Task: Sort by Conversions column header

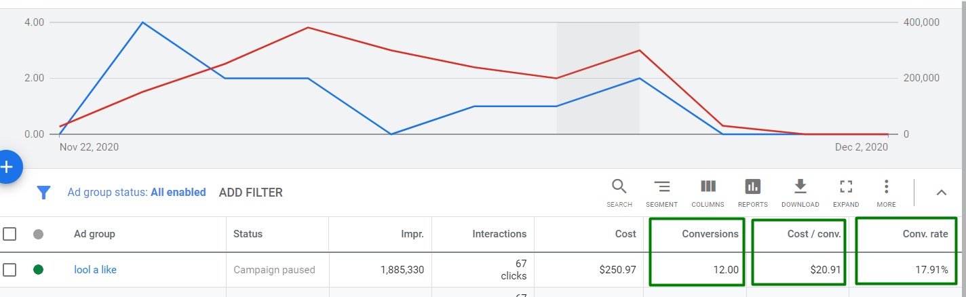Action: 710,234
